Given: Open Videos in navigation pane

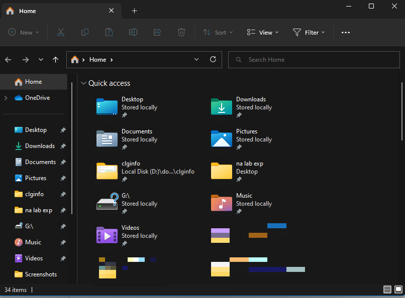Looking at the screenshot, I should pyautogui.click(x=29, y=258).
